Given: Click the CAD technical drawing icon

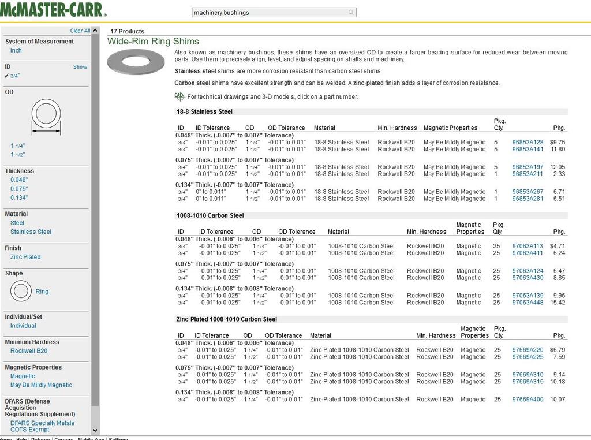Looking at the screenshot, I should [179, 96].
